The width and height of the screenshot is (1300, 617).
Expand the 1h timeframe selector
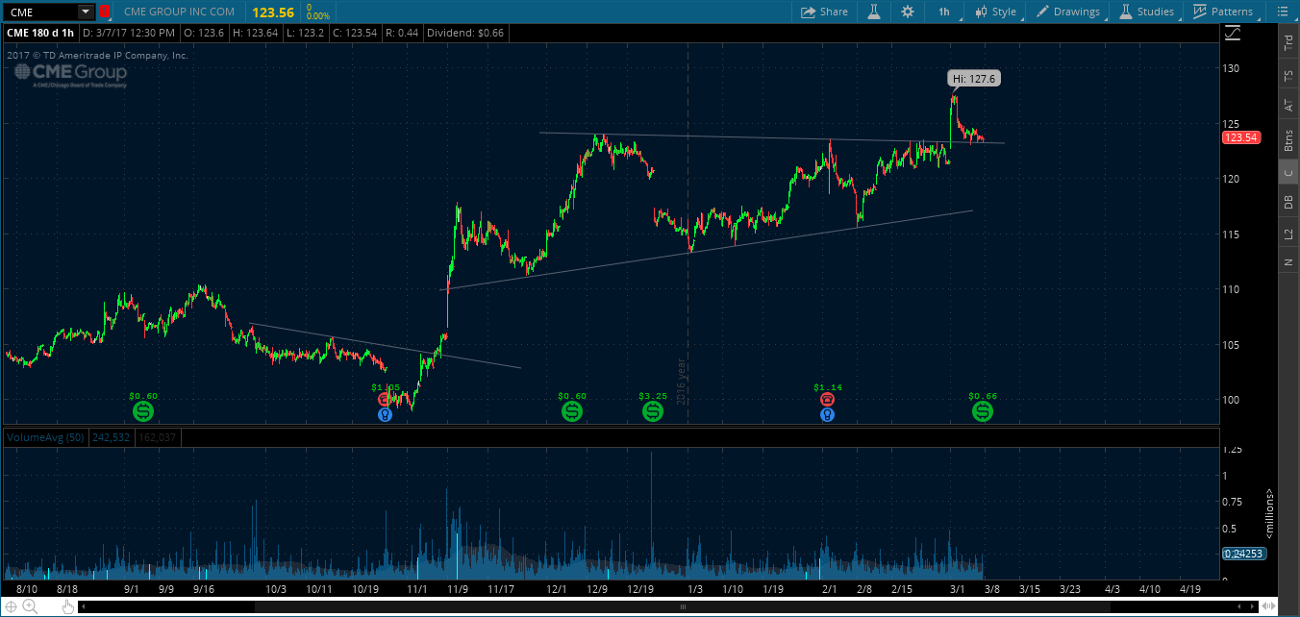pos(944,12)
